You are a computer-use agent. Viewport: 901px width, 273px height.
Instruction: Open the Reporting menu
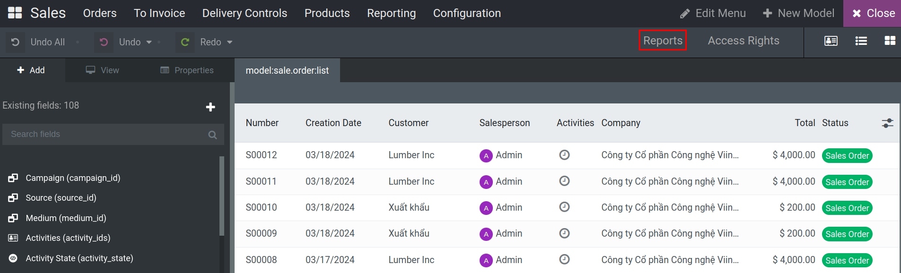[x=392, y=13]
